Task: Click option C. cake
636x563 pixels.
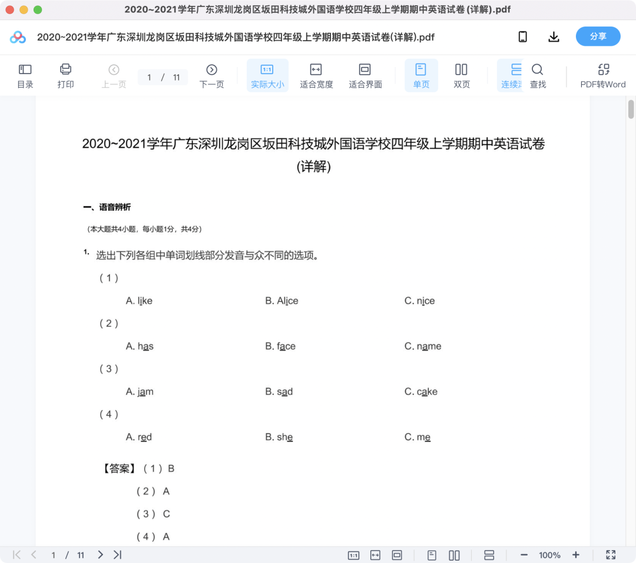Action: [x=420, y=392]
